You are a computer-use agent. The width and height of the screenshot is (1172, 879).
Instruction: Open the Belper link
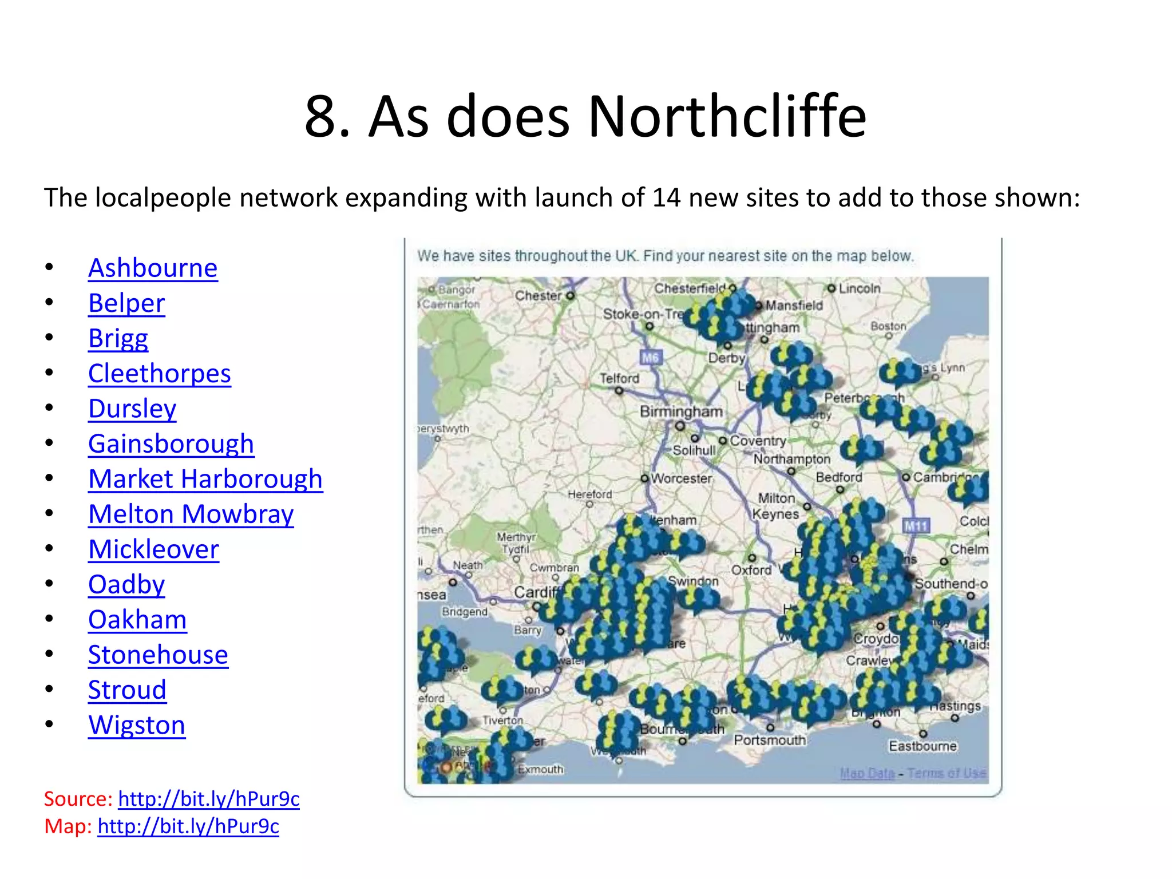126,303
